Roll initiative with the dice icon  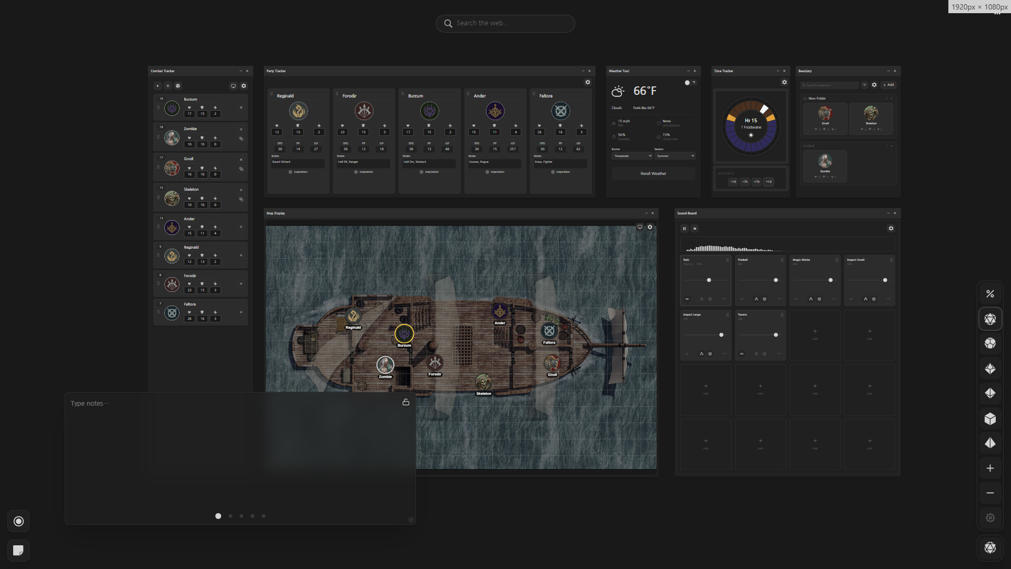[x=178, y=85]
